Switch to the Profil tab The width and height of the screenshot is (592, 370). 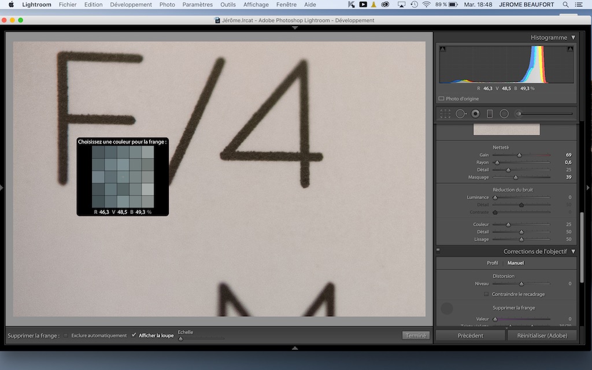tap(493, 263)
